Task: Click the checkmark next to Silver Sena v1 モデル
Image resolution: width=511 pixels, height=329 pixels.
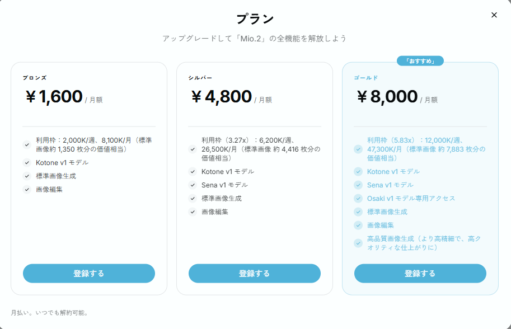Action: tap(193, 185)
